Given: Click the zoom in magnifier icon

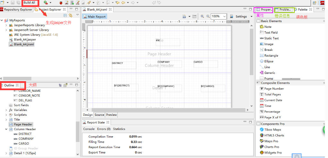Looking at the screenshot, I should (202, 16).
